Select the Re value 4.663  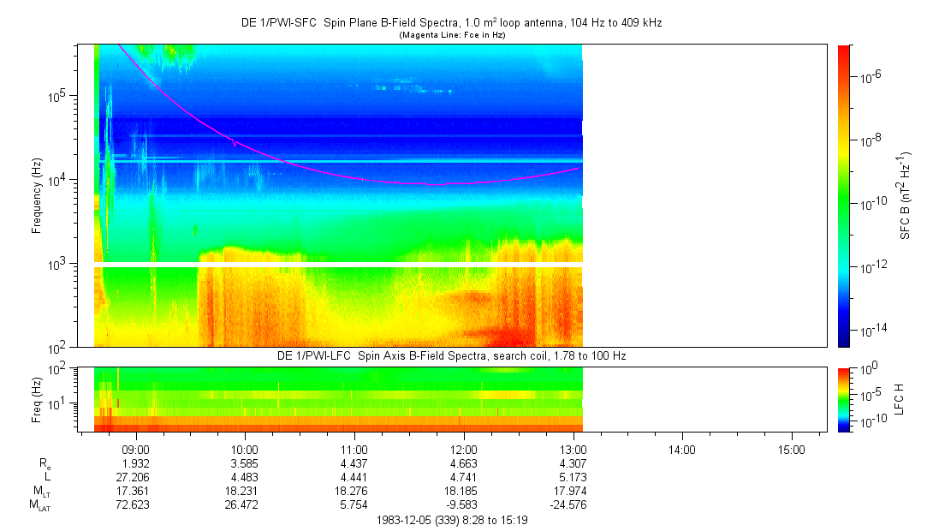tap(463, 462)
